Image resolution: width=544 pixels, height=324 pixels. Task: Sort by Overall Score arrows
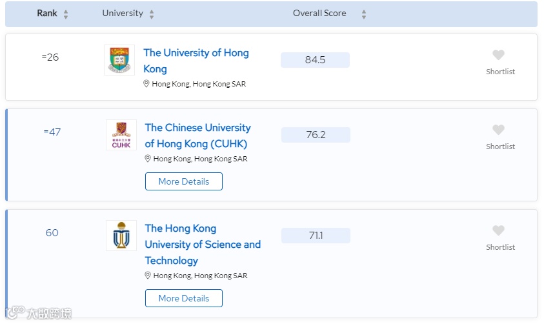(364, 14)
